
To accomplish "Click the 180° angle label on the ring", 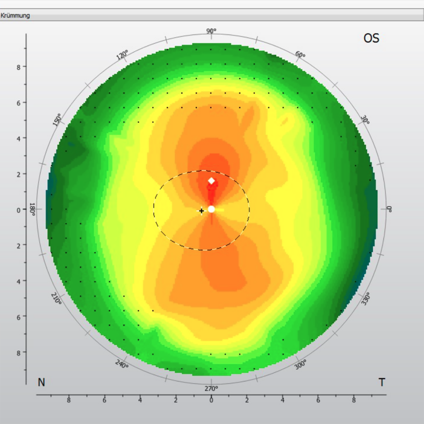I will 32,209.
